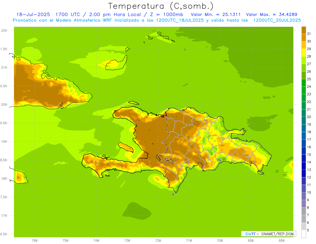Click the "20N" latitude label

4,104
